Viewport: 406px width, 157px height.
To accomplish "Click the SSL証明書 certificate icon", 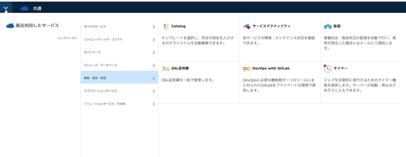I will pos(166,69).
